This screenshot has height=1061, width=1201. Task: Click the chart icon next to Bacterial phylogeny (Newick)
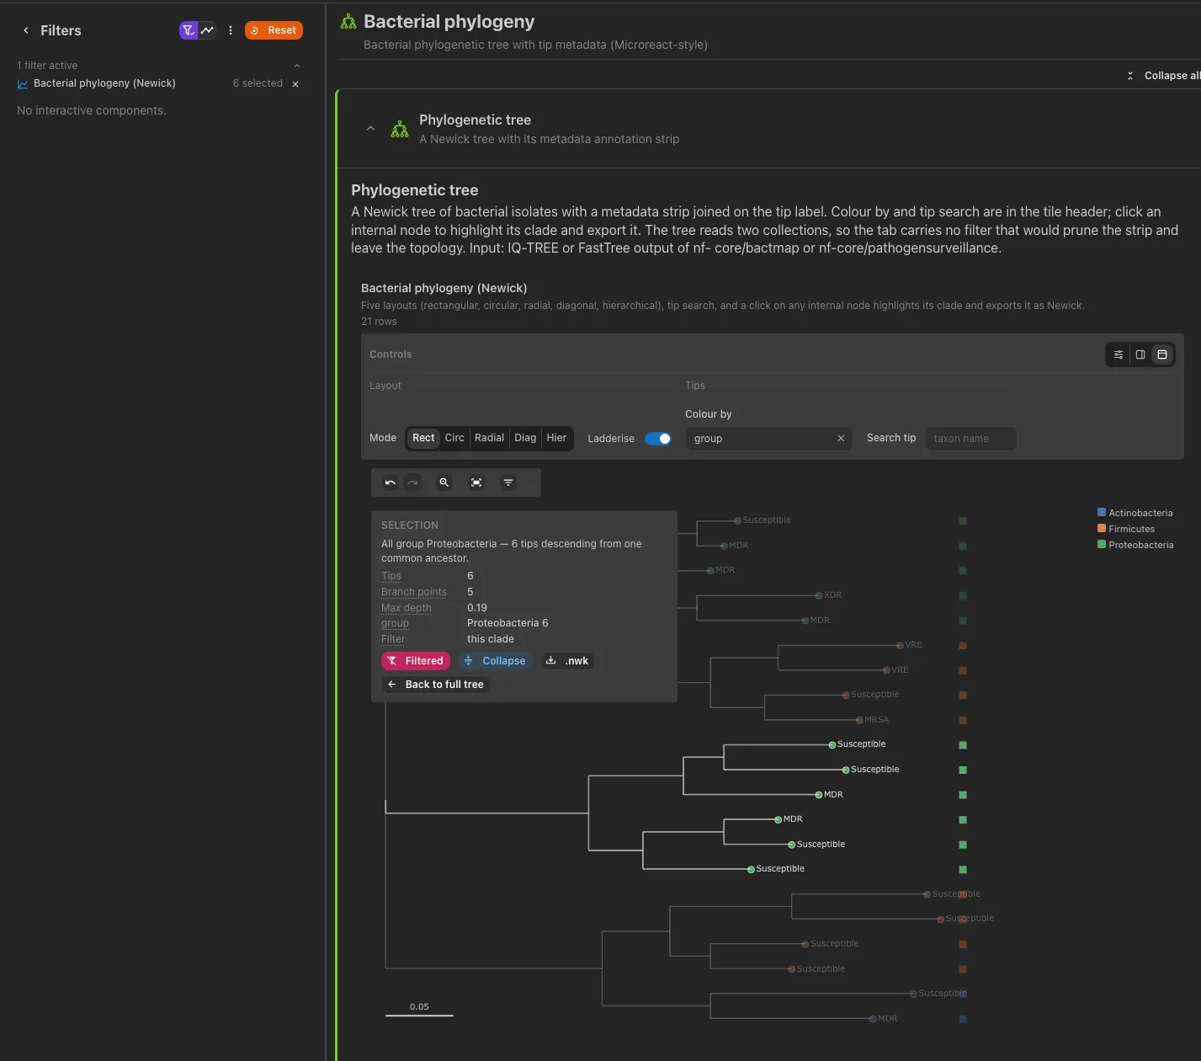click(x=23, y=84)
